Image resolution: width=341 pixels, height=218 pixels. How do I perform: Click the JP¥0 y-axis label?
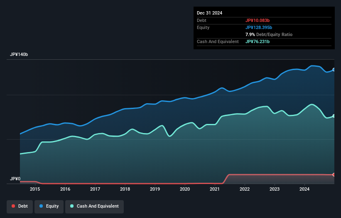[x=15, y=179]
